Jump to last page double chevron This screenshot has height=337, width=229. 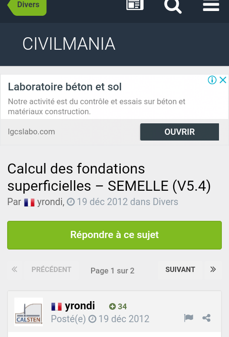[x=213, y=270]
